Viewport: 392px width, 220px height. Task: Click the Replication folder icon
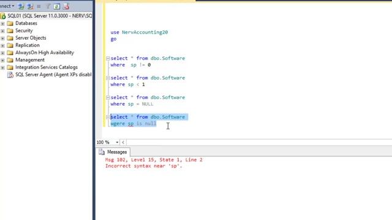[x=10, y=45]
